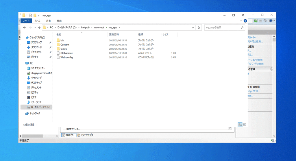Screen dimensions: 296x161
Task: Switch to the details view layout icon
Action: (x=240, y=125)
